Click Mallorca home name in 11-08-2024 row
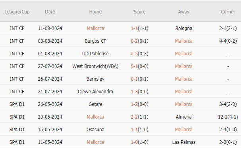The width and height of the screenshot is (241, 151). 95,28
